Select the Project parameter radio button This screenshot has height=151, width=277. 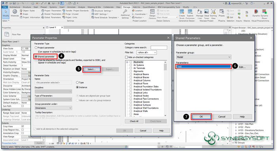pos(36,47)
